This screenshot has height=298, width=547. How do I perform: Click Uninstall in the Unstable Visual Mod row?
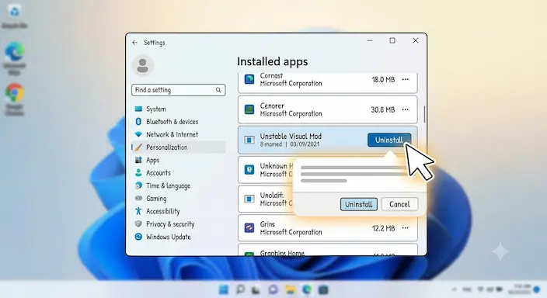389,140
